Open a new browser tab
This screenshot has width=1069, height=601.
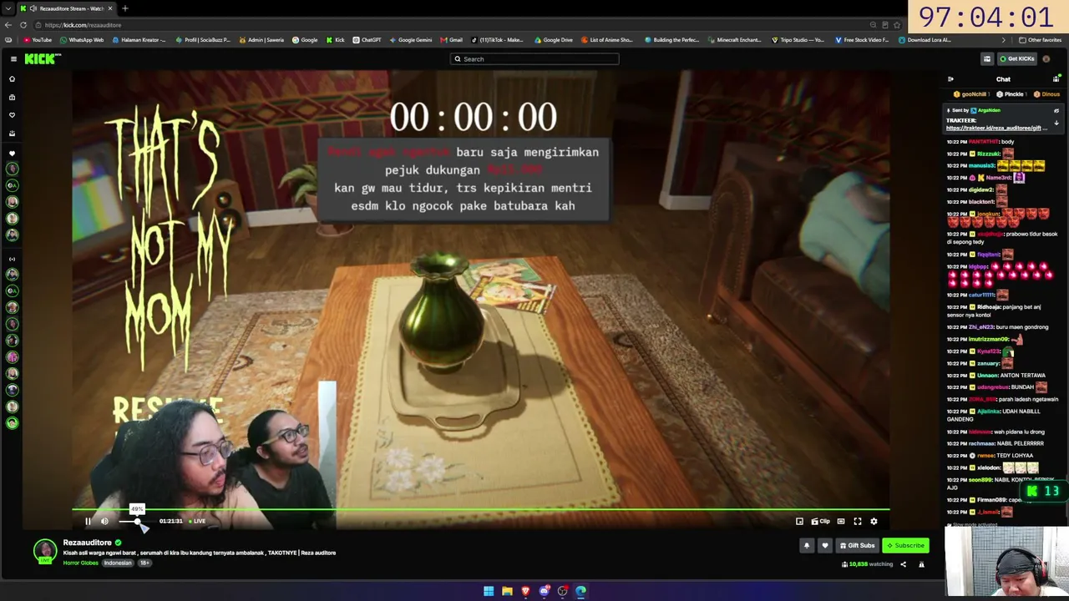point(124,8)
